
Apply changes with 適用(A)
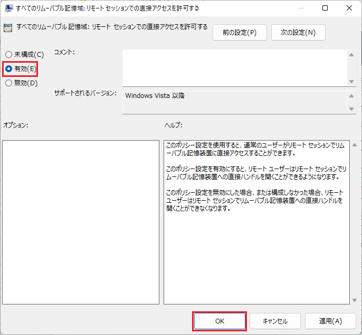pos(330,321)
